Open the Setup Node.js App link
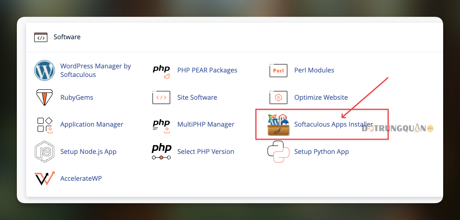This screenshot has width=460, height=220. [88, 152]
